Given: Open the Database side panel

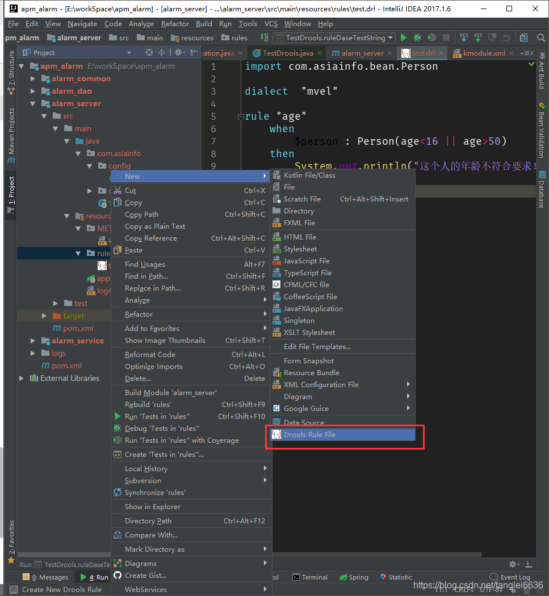Looking at the screenshot, I should (x=542, y=190).
